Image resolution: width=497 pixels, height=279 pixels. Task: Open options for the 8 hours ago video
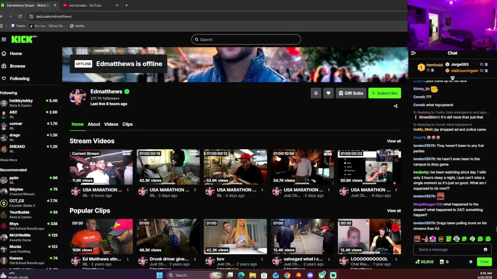[x=128, y=190]
